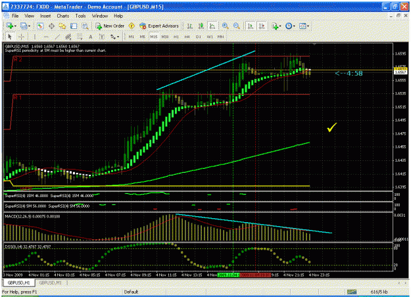The height and width of the screenshot is (297, 411).
Task: Toggle the Data Window crosshair icon
Action: point(52,26)
